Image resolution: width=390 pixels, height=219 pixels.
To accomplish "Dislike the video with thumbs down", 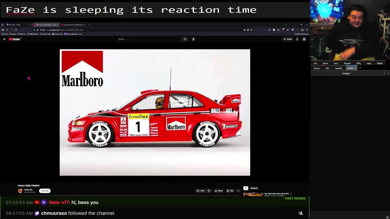I will [x=209, y=191].
